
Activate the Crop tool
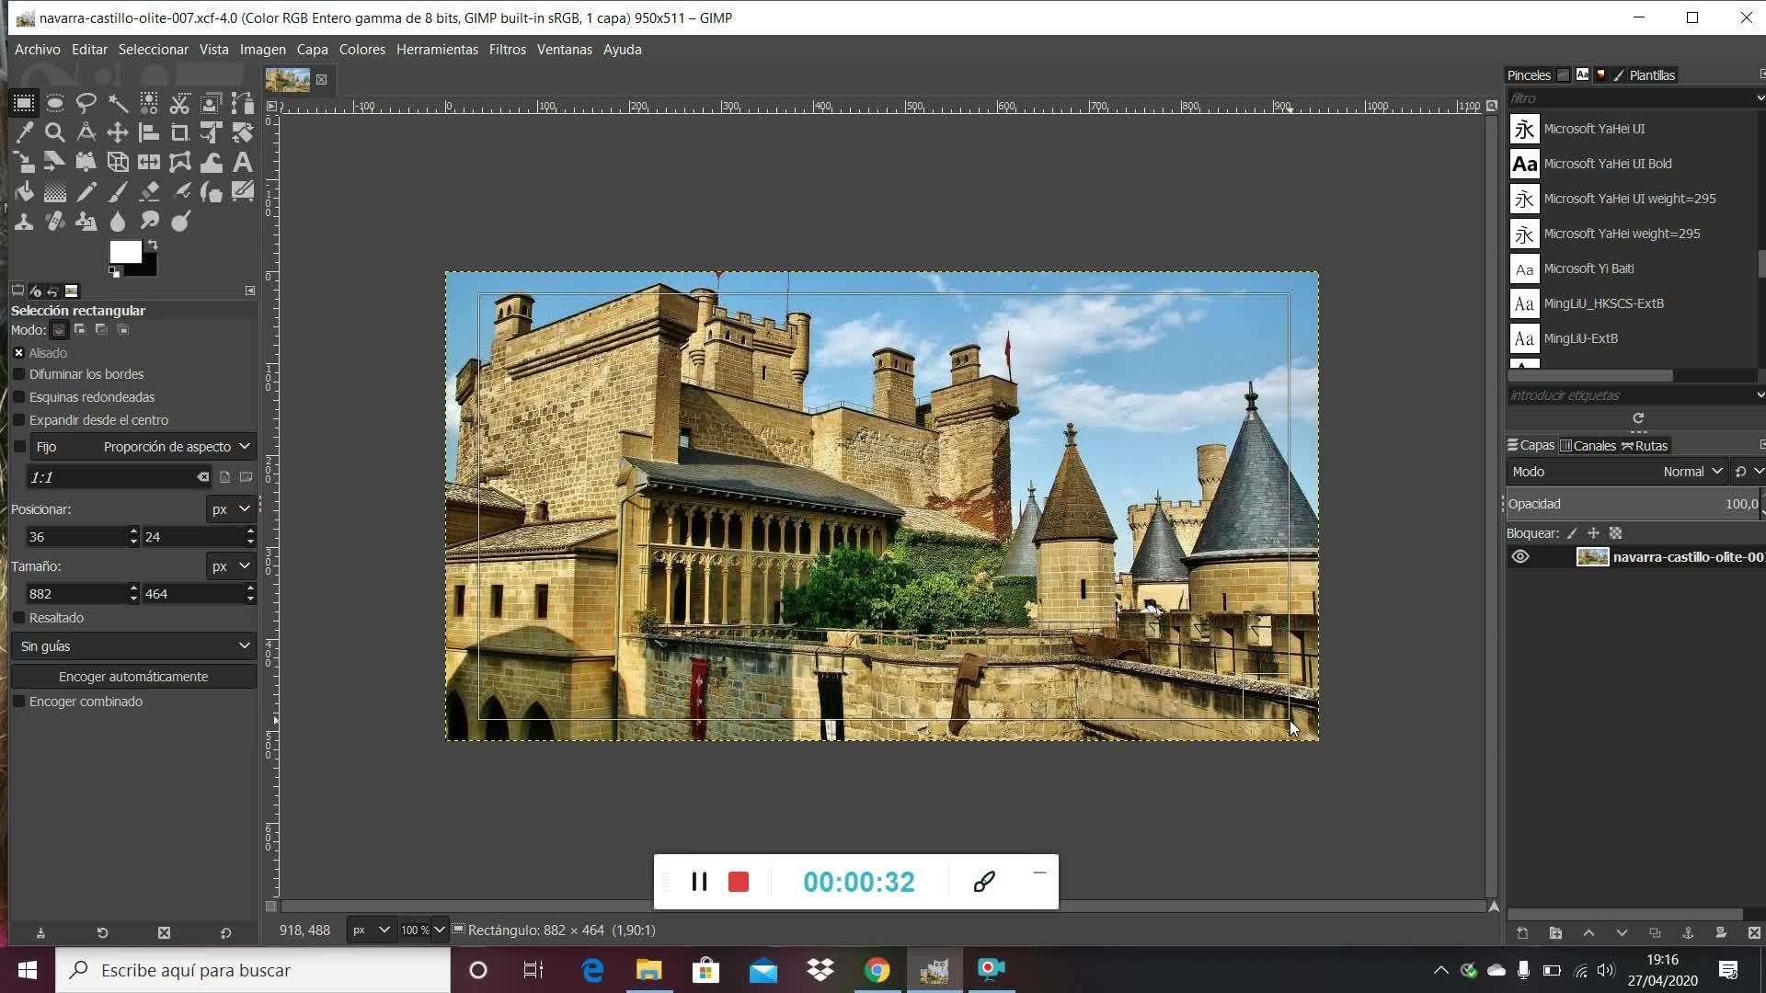coord(180,132)
